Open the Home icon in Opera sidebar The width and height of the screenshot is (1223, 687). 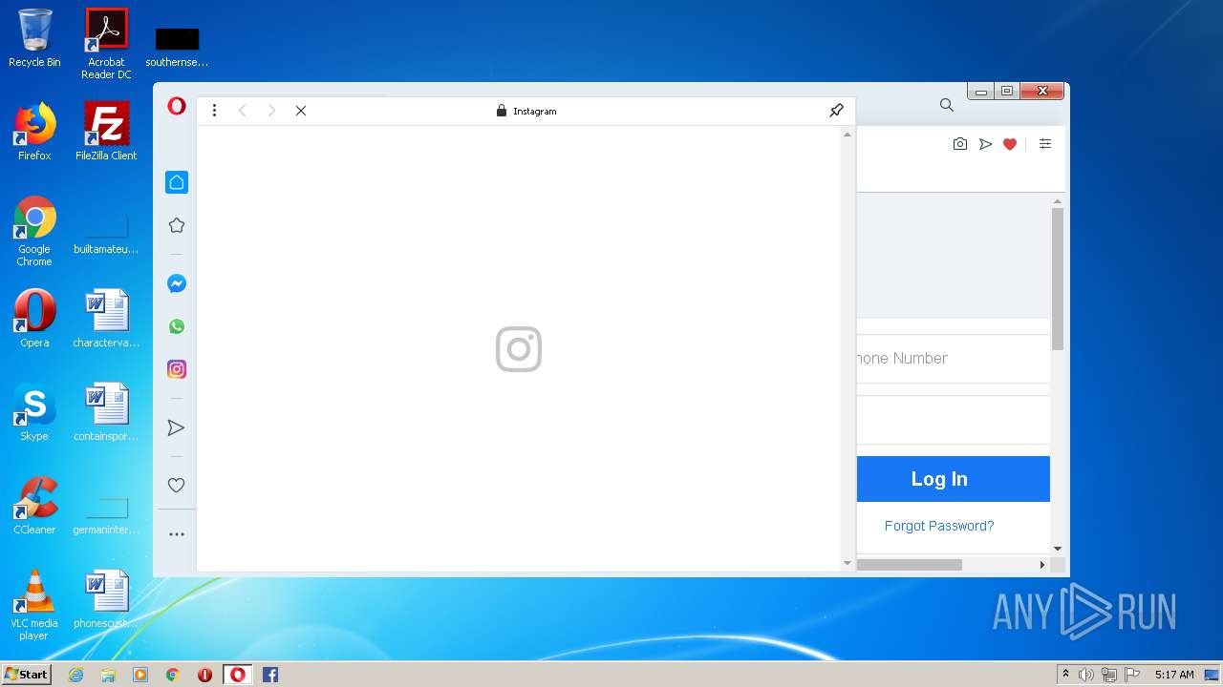176,182
